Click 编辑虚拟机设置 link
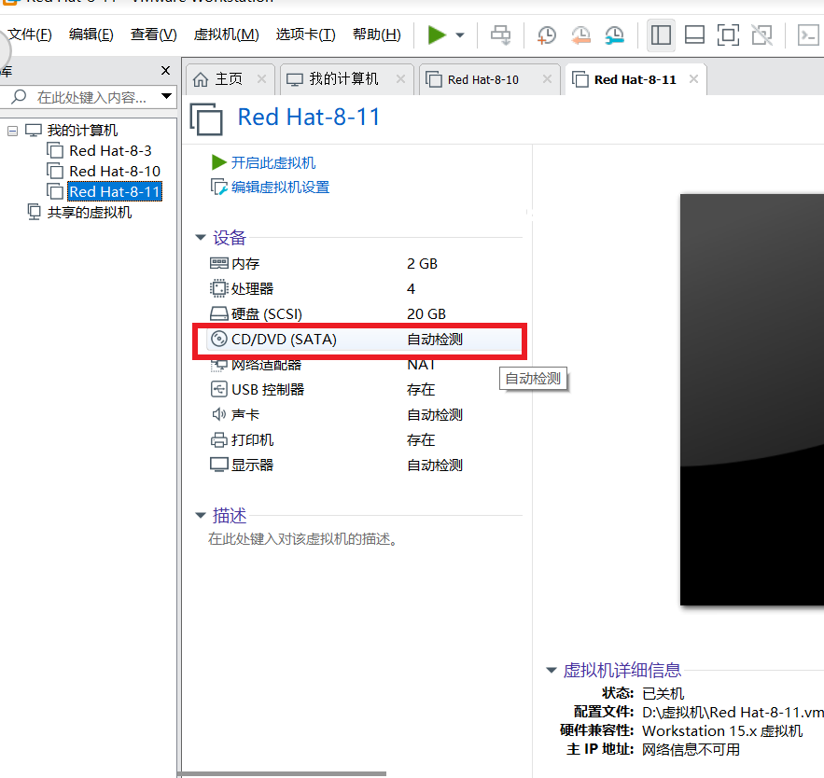Screen dimensions: 824x778 pyautogui.click(x=280, y=187)
